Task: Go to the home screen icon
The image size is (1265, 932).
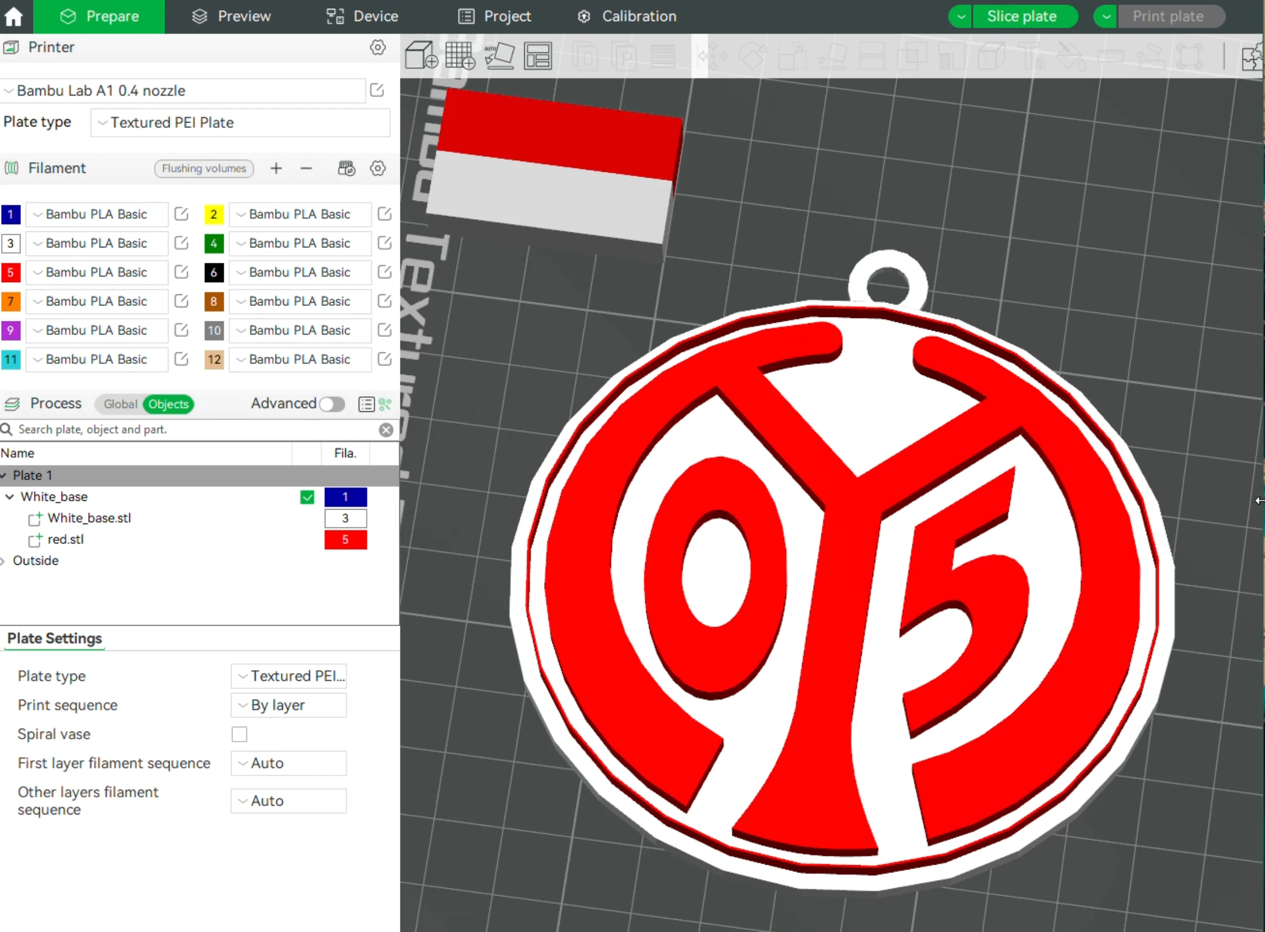Action: point(14,17)
